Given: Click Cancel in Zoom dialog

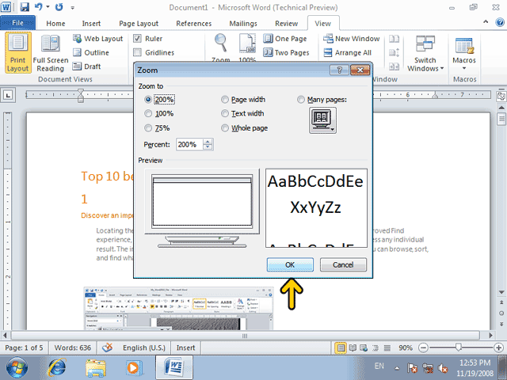Looking at the screenshot, I should 343,264.
